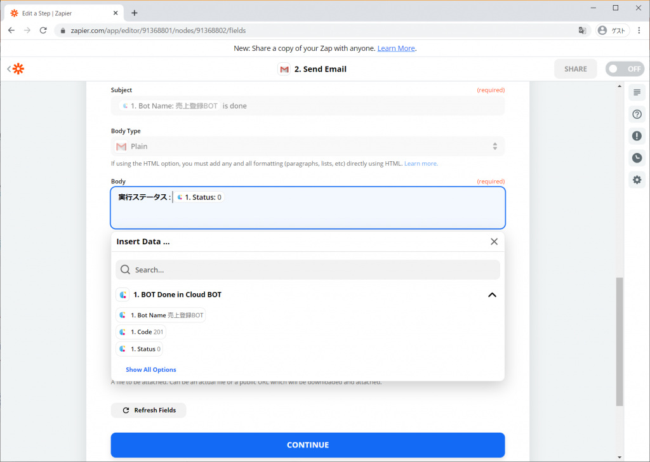The width and height of the screenshot is (650, 462).
Task: Click the SHARE button
Action: [575, 69]
